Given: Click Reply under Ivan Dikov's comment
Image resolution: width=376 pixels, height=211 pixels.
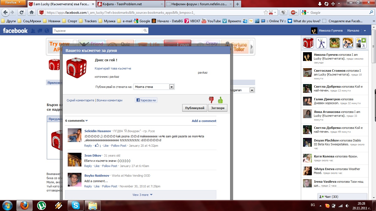Looking at the screenshot, I should 88,166.
